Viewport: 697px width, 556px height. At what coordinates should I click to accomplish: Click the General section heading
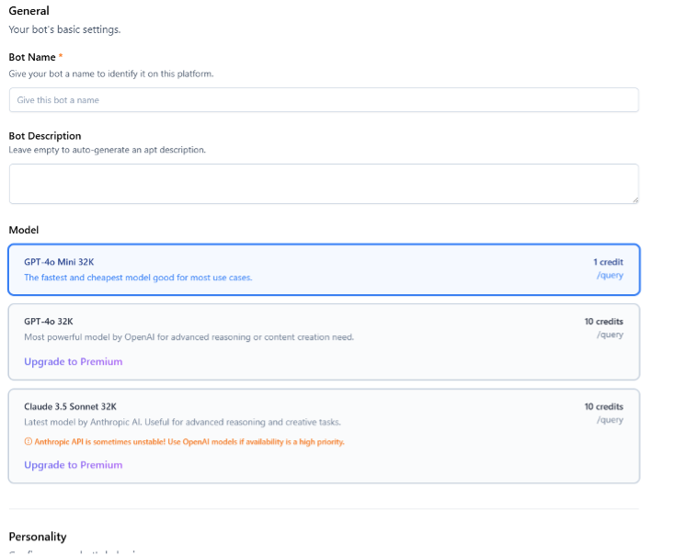tap(29, 11)
